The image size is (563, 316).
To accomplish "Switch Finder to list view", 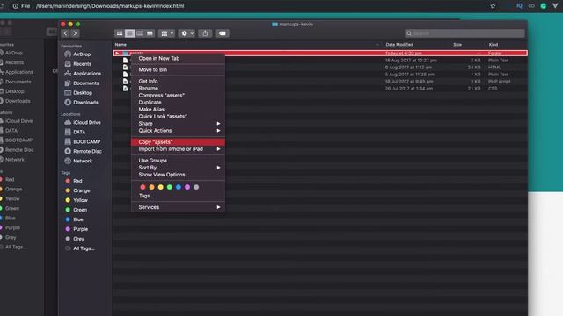I will [129, 33].
